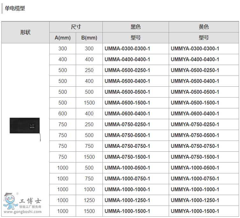Select model UMMA-0500-0250-1
Screen dimensions: 240x218
coord(127,70)
